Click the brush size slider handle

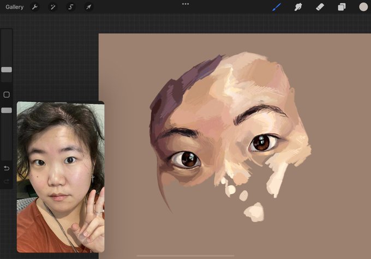(x=7, y=70)
